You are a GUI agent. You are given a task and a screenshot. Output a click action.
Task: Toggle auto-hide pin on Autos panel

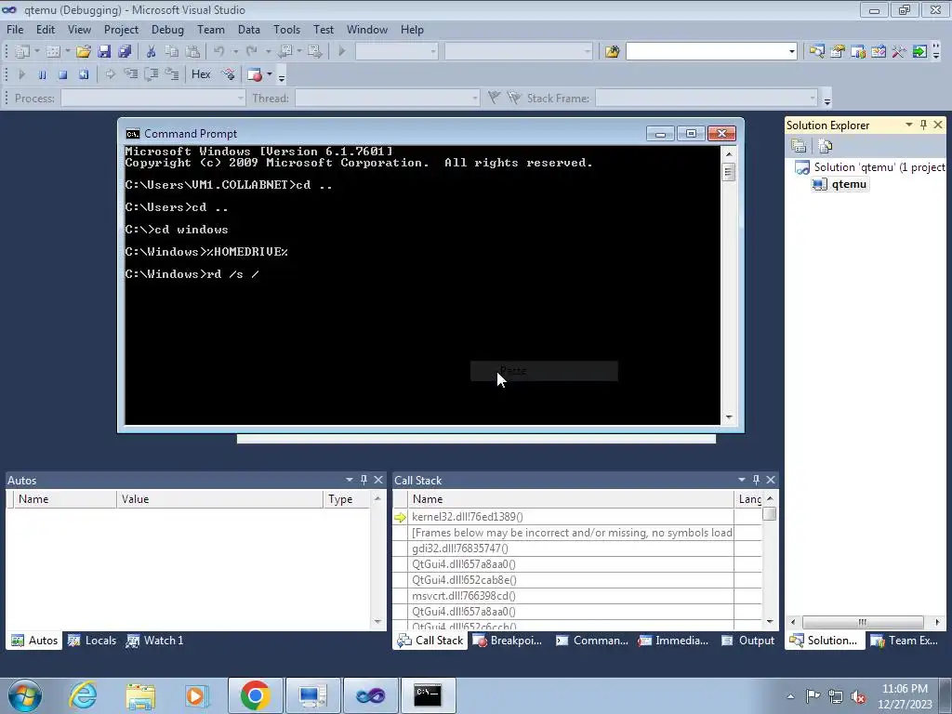point(364,480)
